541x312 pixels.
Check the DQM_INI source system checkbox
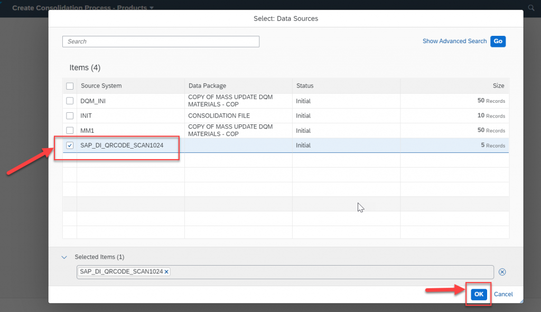(70, 101)
